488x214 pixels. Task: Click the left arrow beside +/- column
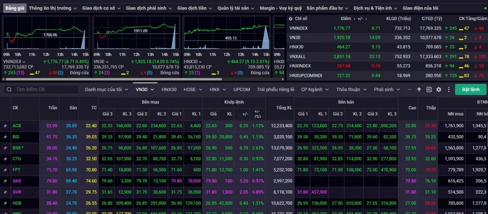355,19
